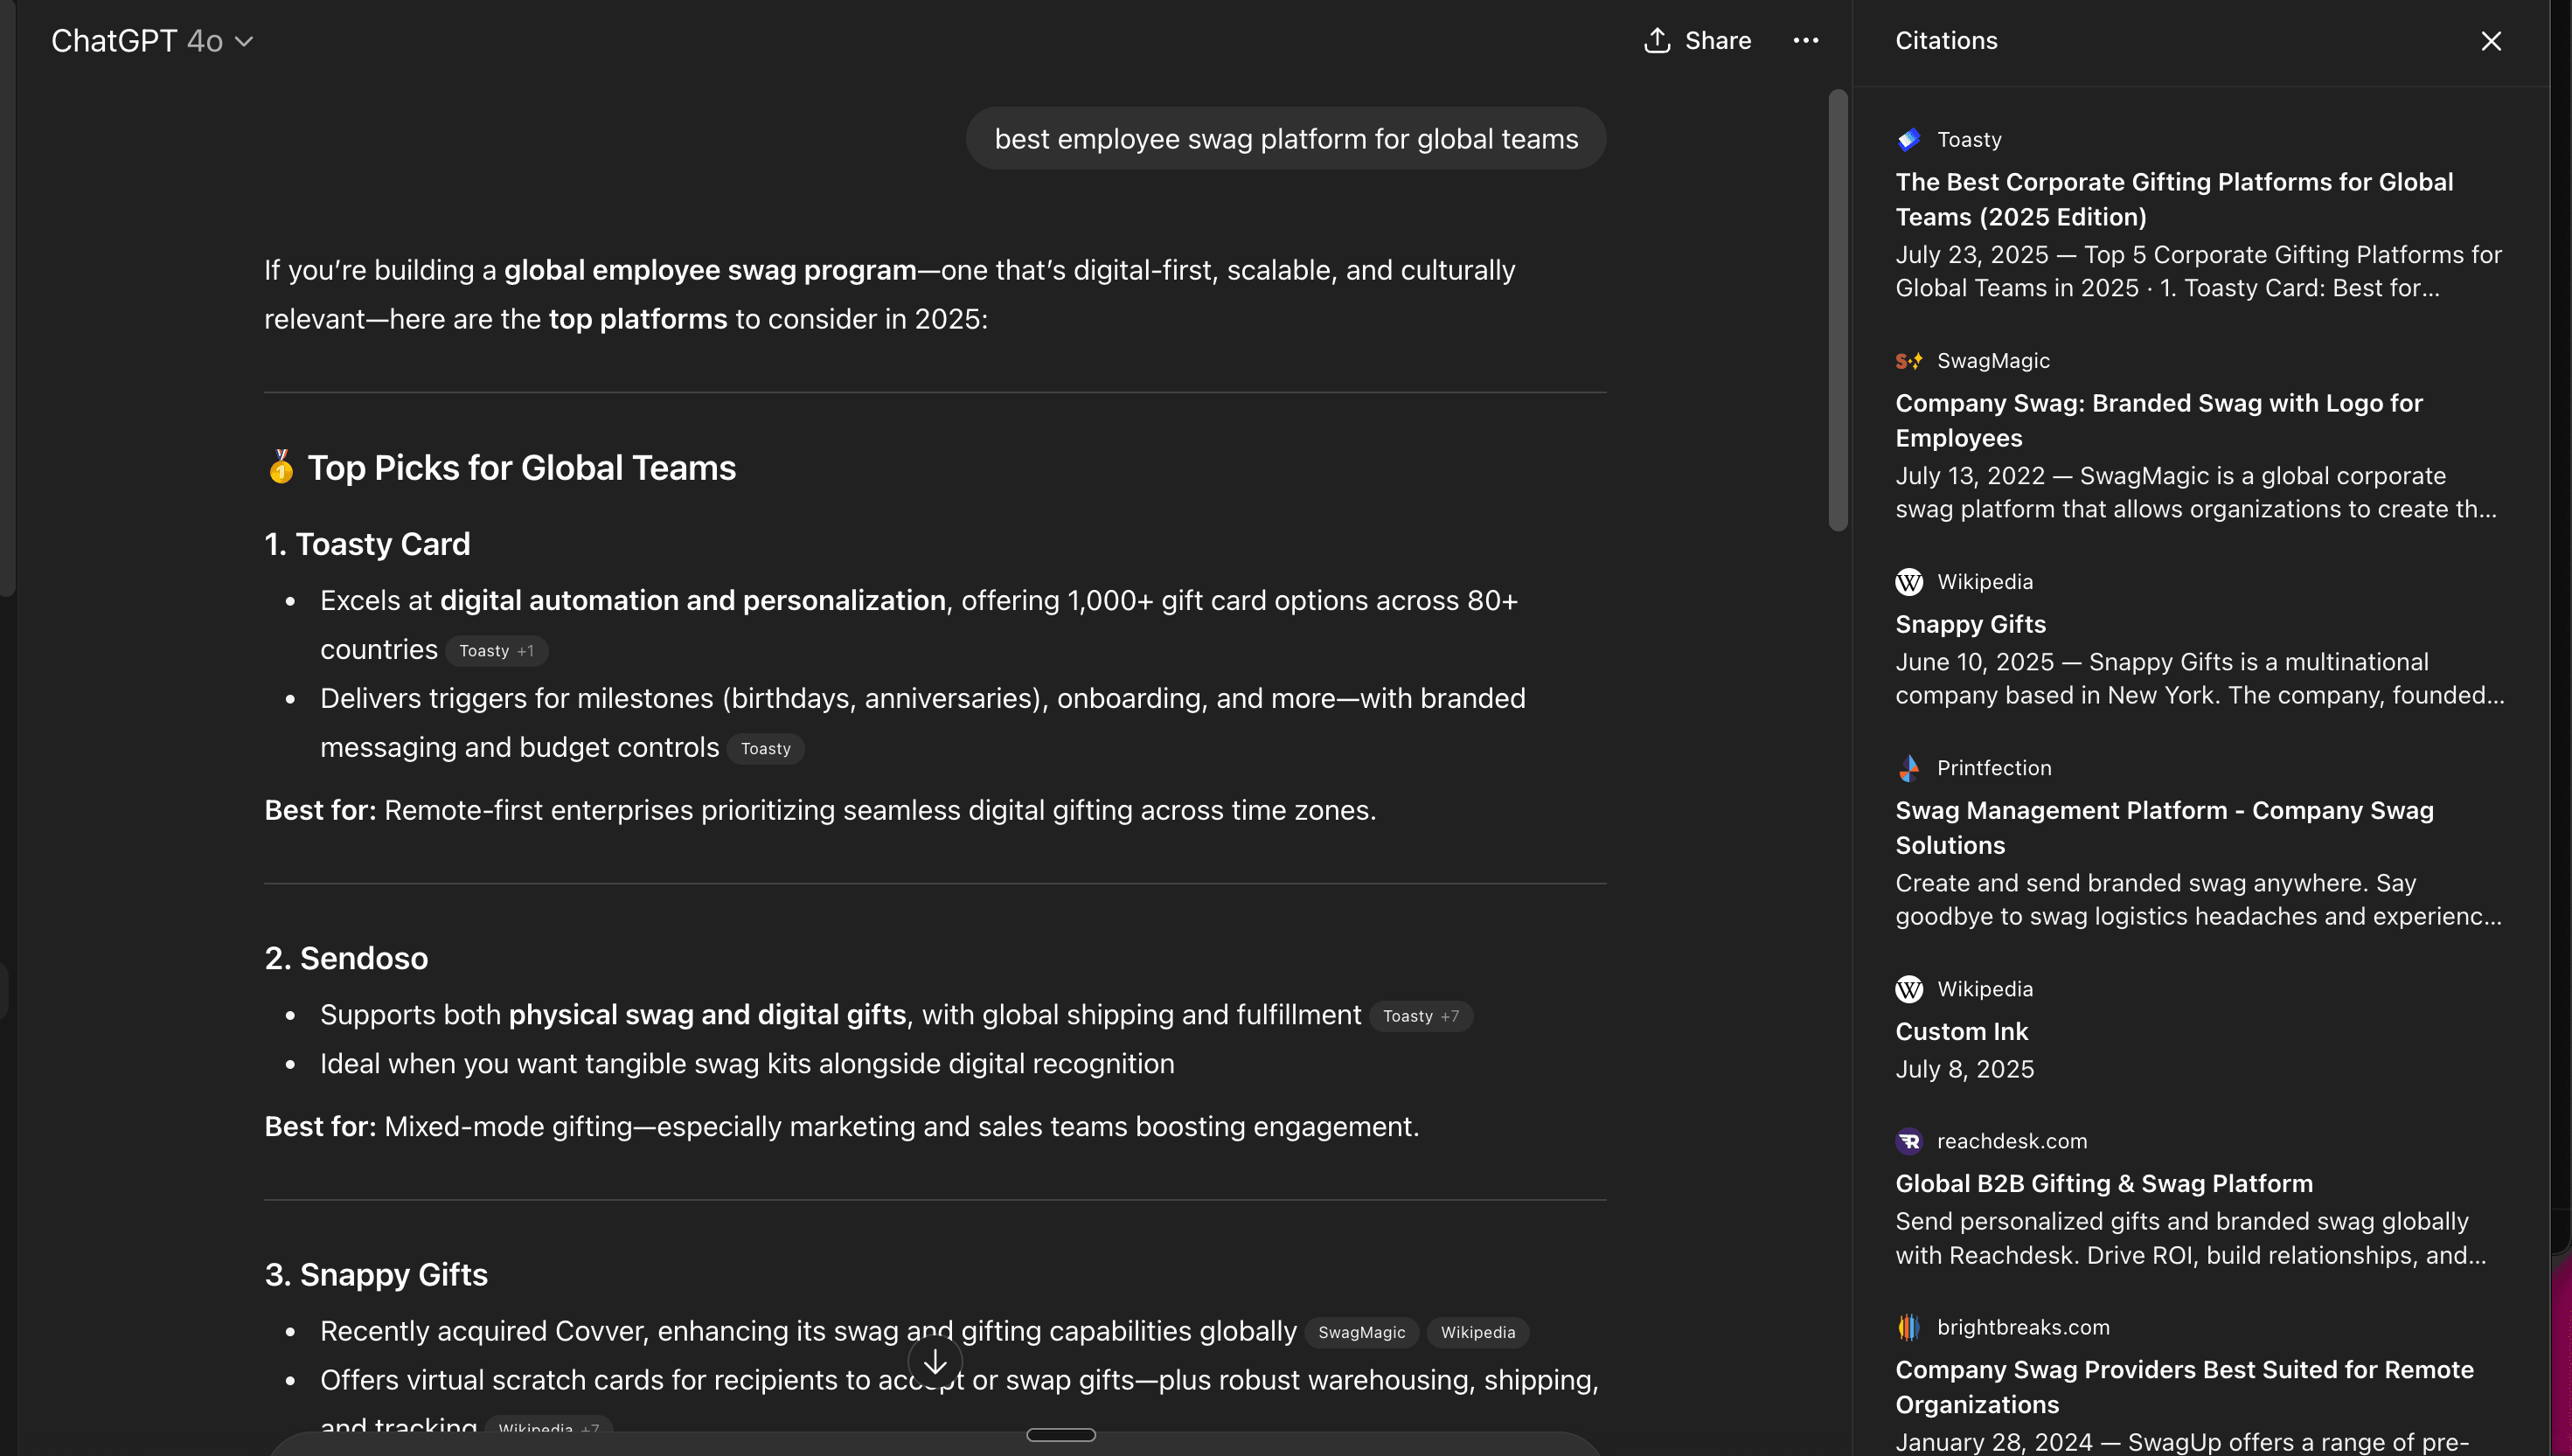Click the conversation scrollbar thumb
The height and width of the screenshot is (1456, 2572).
pos(1836,305)
